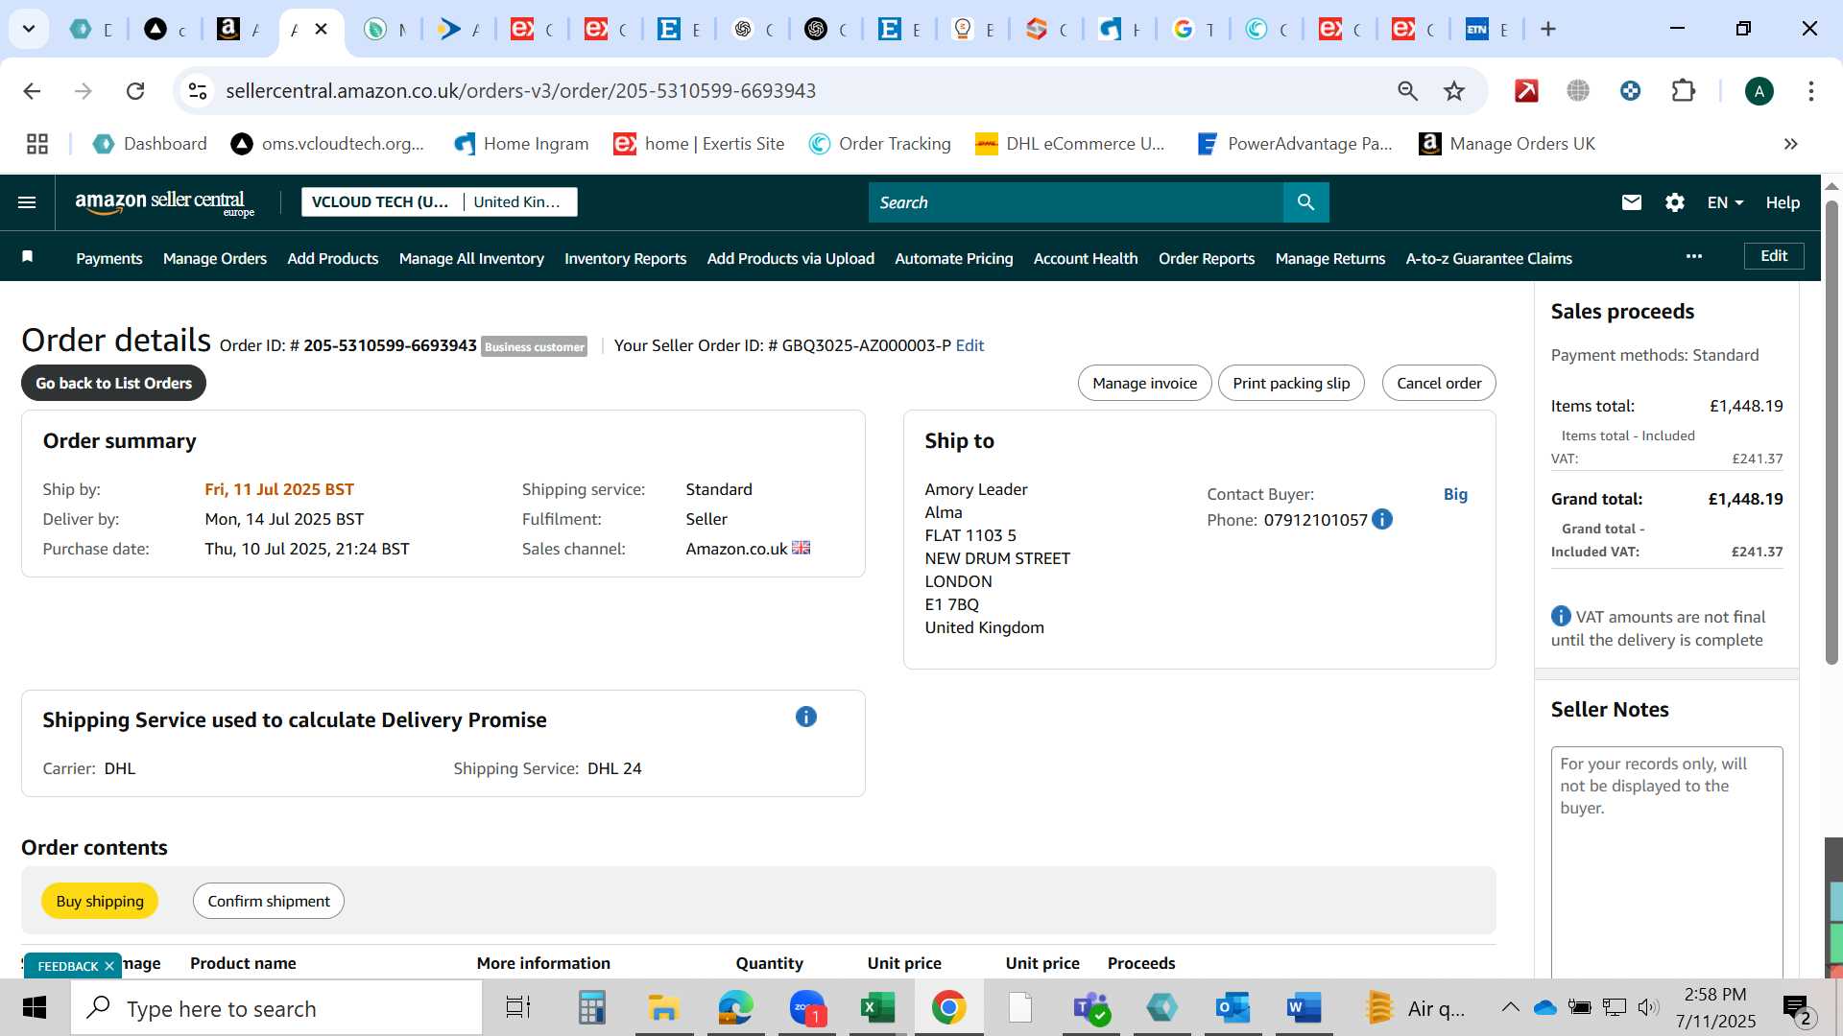Click the Big contact buyer link
The width and height of the screenshot is (1843, 1036).
click(x=1455, y=494)
